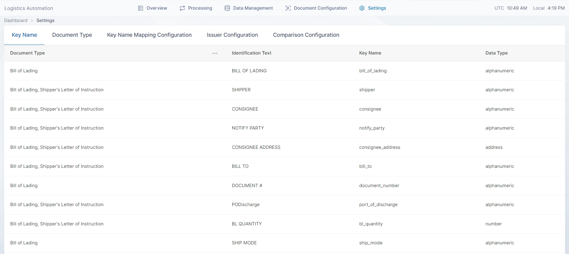Select the Issuer Configuration tab
The height and width of the screenshot is (254, 569).
tap(232, 35)
